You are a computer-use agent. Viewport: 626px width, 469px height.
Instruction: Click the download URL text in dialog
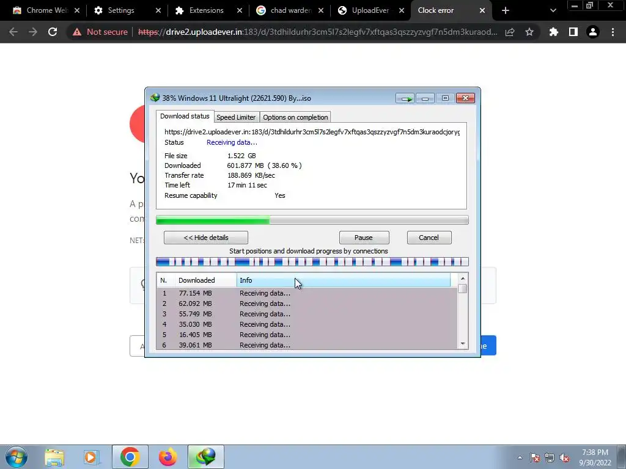tap(312, 132)
